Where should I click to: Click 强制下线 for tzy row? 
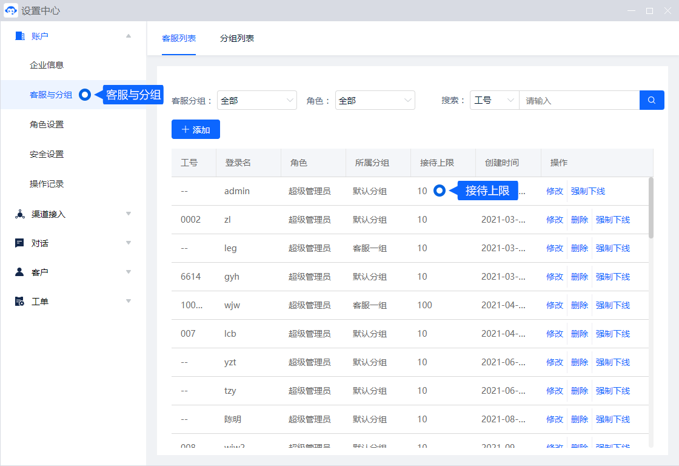click(x=613, y=391)
